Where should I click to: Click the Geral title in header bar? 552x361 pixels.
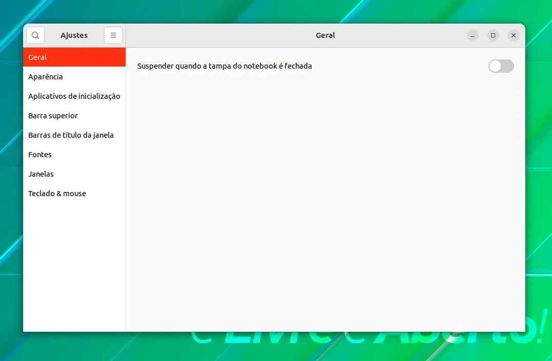point(325,35)
